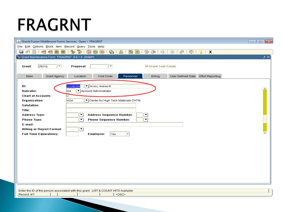This screenshot has width=283, height=212.
Task: Open the ID lookup dropdown arrow
Action: pos(87,86)
